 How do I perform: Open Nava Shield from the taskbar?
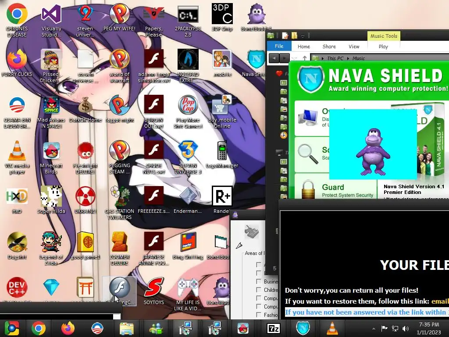[303, 328]
